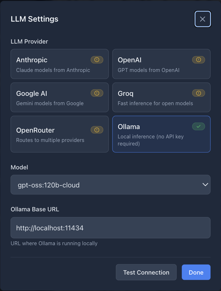Click 'Claude models from Anthropic' description

[53, 70]
